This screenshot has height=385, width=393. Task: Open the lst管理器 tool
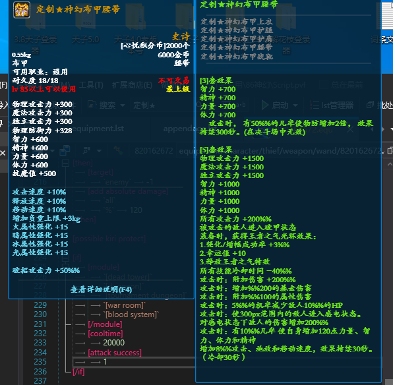pyautogui.click(x=331, y=105)
